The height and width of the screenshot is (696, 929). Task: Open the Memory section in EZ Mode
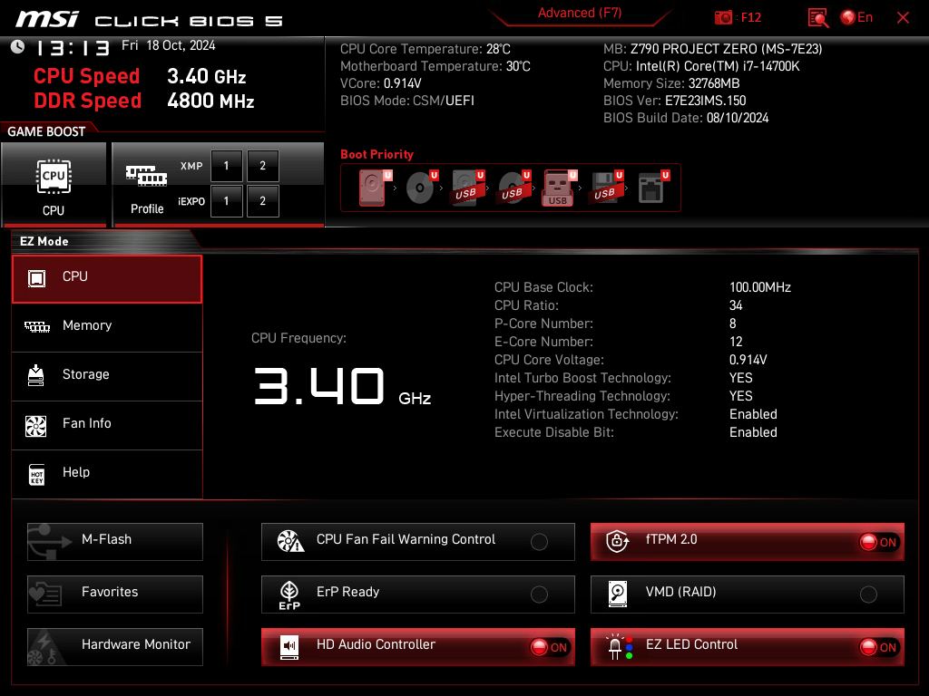pos(86,325)
